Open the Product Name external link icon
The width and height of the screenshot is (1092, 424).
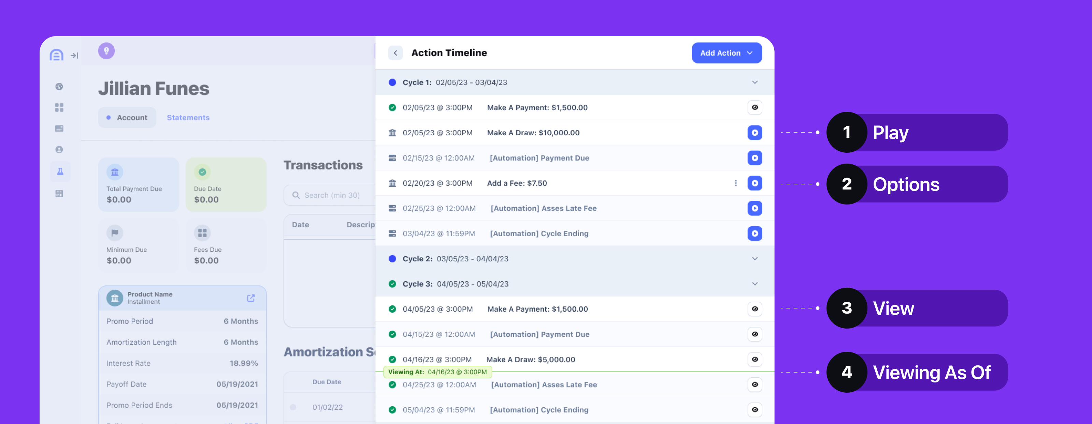coord(250,298)
